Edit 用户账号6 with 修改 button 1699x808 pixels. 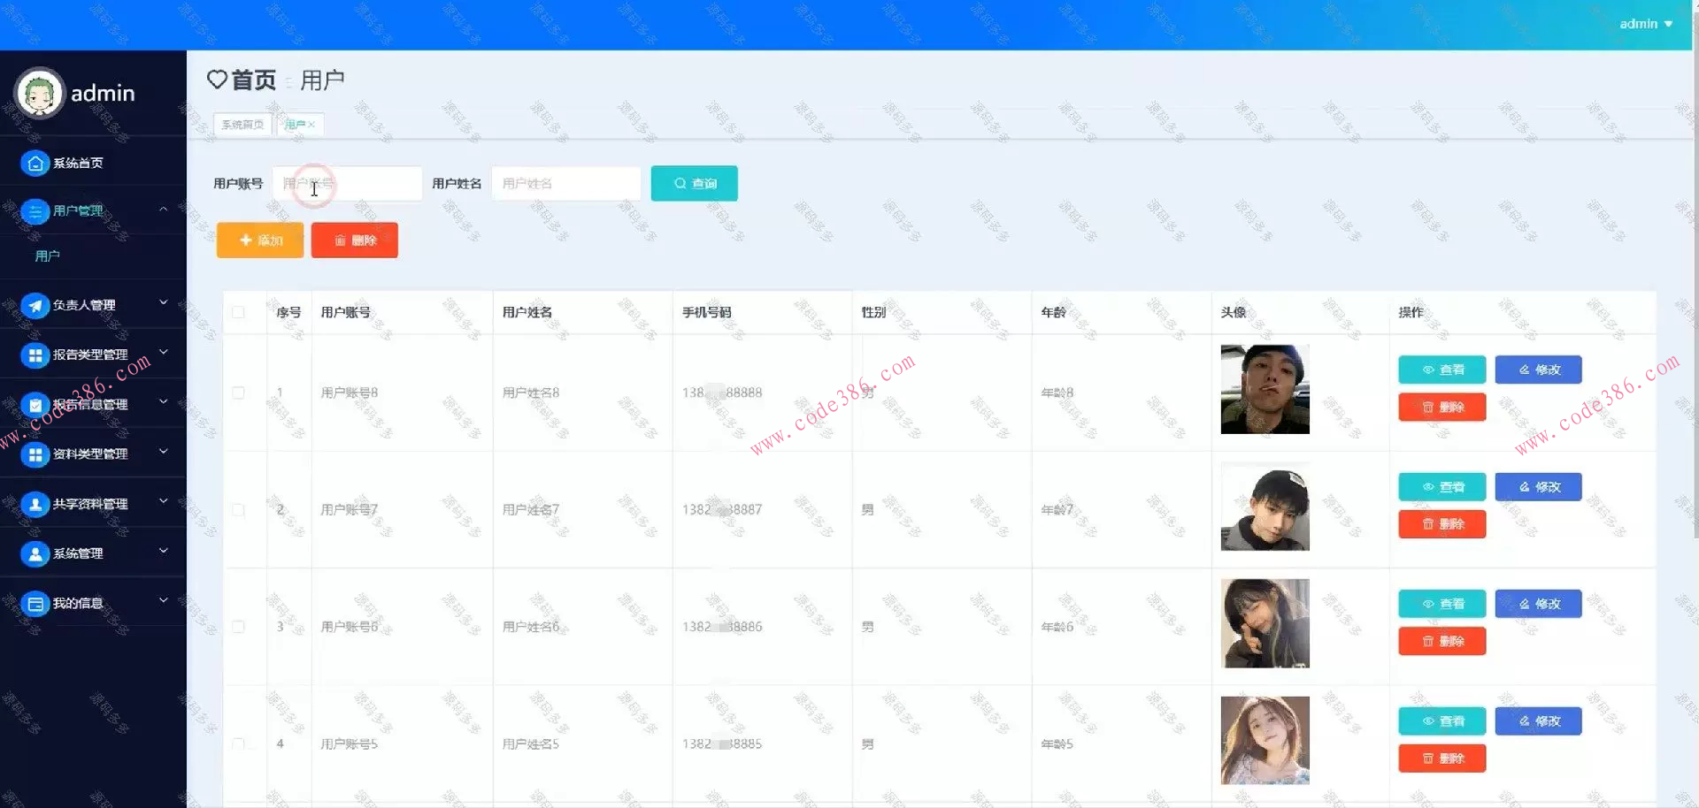click(1538, 604)
